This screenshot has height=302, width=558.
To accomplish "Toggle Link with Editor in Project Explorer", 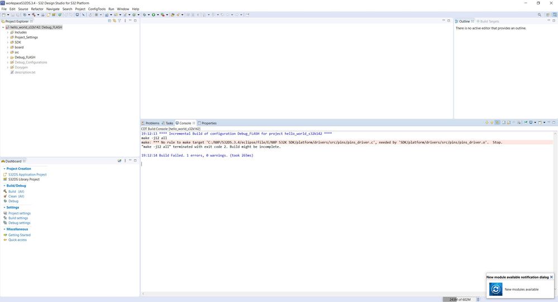I will [115, 21].
